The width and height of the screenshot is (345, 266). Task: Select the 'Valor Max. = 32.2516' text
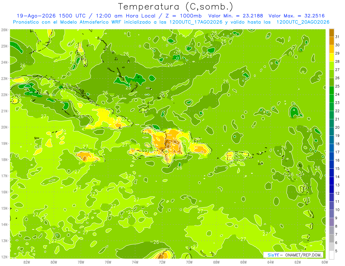pos(296,16)
